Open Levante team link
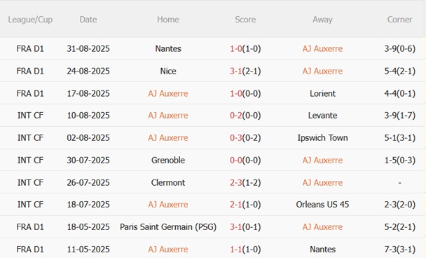 [x=322, y=116]
